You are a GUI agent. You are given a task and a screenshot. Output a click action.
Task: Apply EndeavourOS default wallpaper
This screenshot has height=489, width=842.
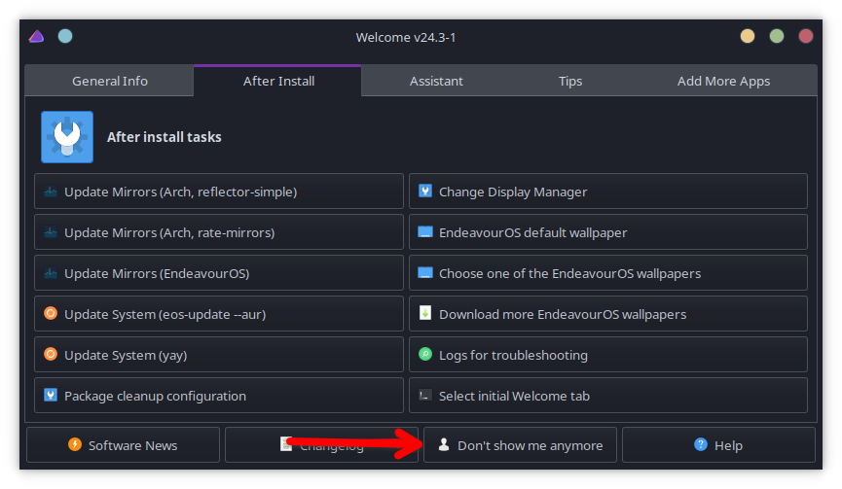coord(607,232)
